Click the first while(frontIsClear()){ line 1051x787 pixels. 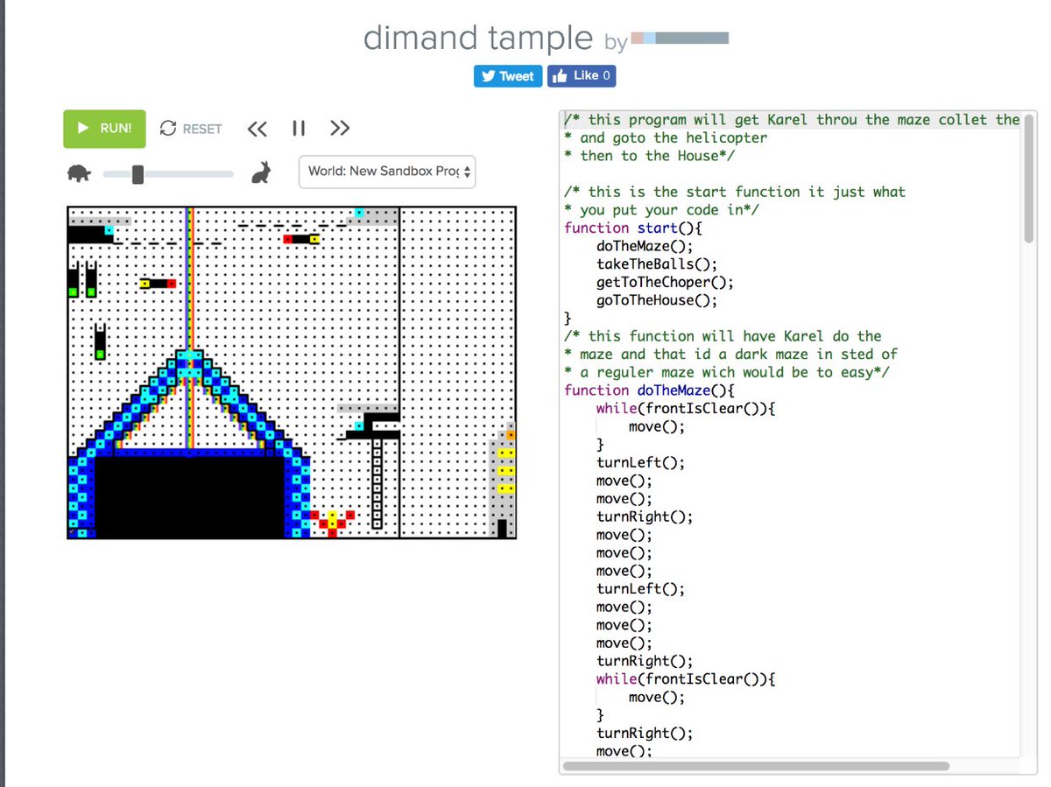pyautogui.click(x=686, y=408)
